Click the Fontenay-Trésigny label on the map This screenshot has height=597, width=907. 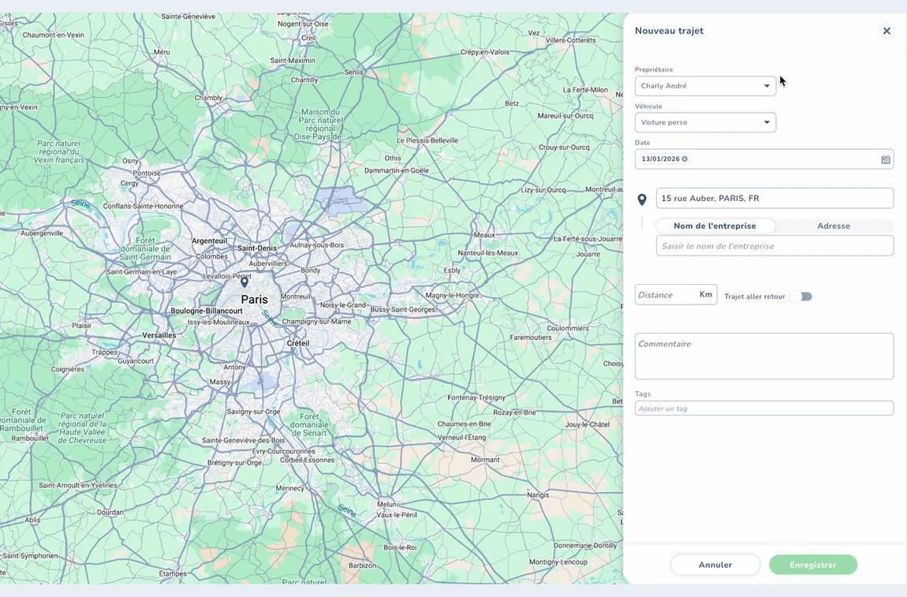tap(476, 397)
